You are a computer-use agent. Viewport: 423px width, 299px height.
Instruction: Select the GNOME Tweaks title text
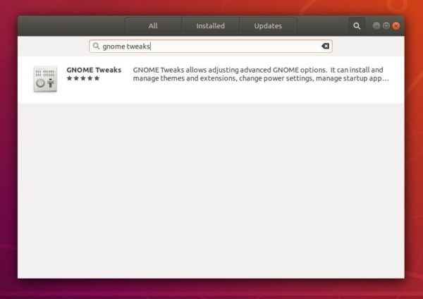click(x=94, y=70)
